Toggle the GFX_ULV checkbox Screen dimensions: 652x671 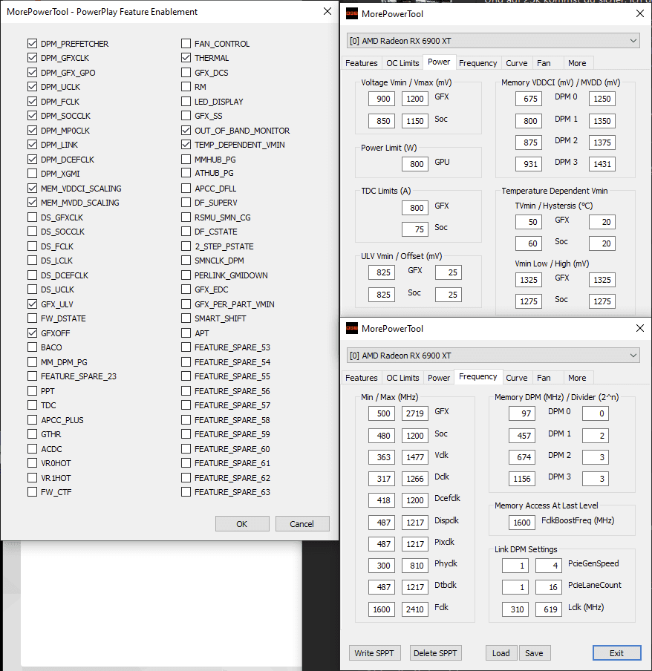[x=32, y=304]
